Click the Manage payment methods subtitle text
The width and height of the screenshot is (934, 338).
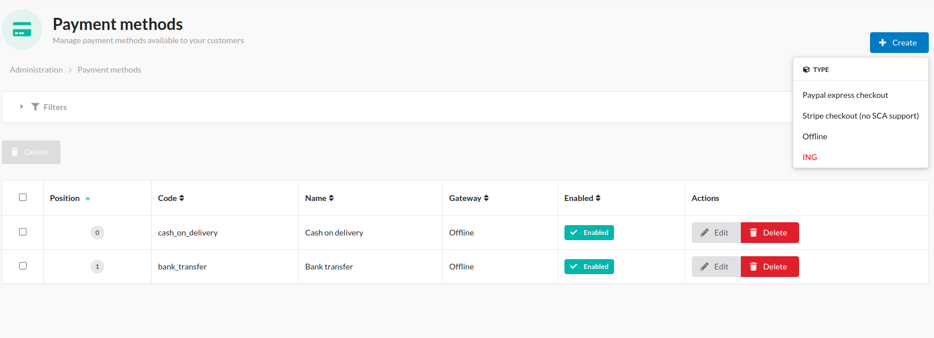[x=148, y=40]
